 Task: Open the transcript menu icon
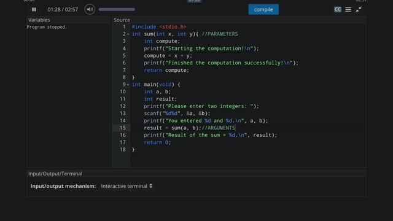pos(348,10)
